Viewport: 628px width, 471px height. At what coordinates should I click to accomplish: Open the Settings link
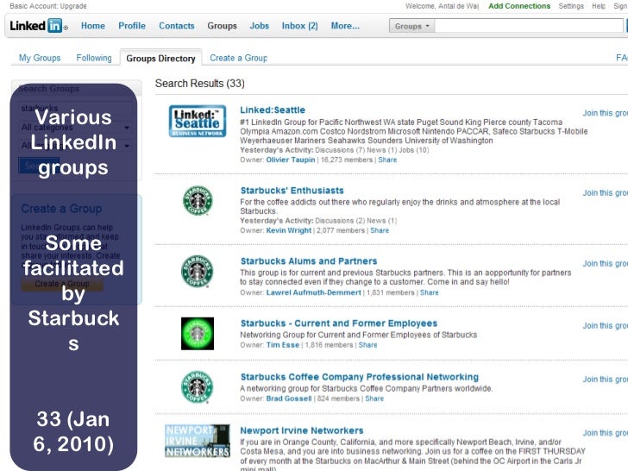pyautogui.click(x=571, y=6)
